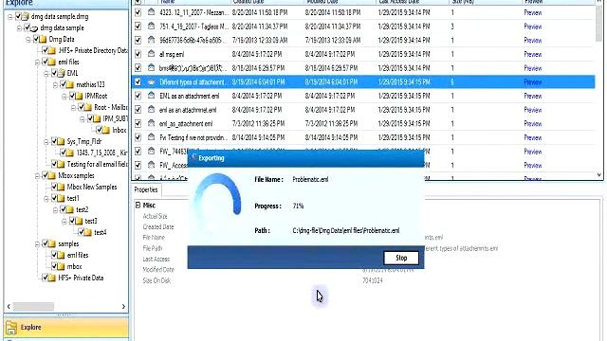Open Preview link for 'eml_as_attachment.eml' row
Image resolution: width=607 pixels, height=341 pixels.
click(x=532, y=124)
